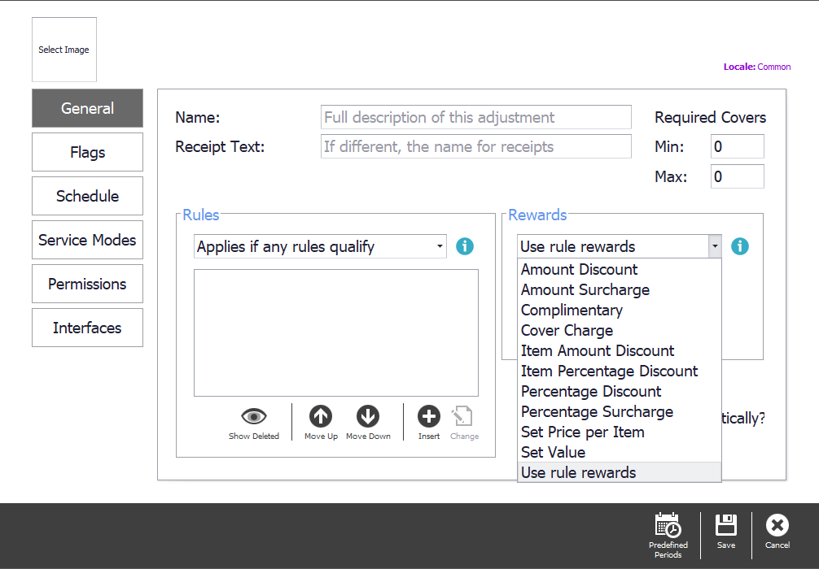Go to Service Modes tab

click(x=87, y=240)
